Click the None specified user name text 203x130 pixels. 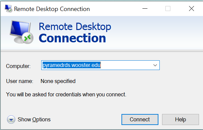[x=58, y=81]
